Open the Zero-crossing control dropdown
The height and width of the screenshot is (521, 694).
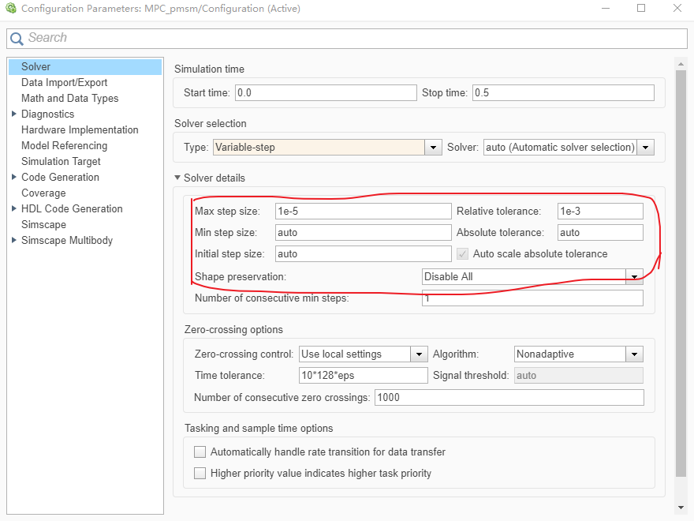coord(420,354)
